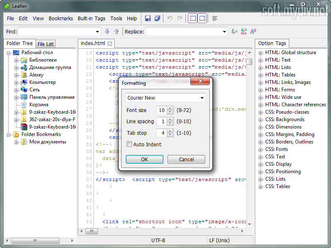Click the Replace All icon
331x248 pixels.
[244, 31]
